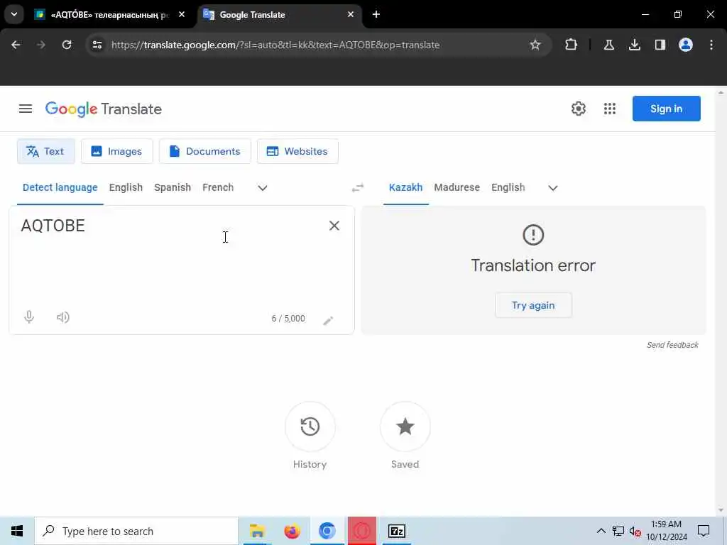The image size is (727, 545).
Task: Click the Windows taskbar search box
Action: (x=136, y=531)
